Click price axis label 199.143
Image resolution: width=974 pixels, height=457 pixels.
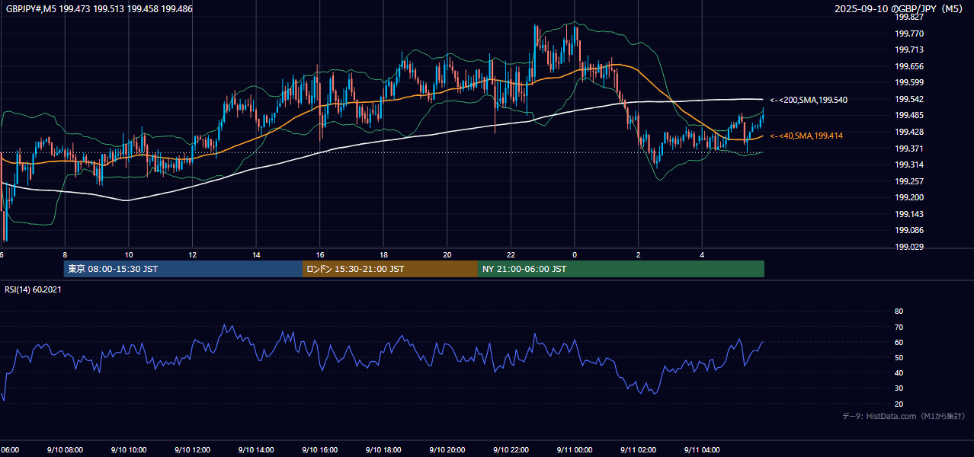tap(909, 214)
